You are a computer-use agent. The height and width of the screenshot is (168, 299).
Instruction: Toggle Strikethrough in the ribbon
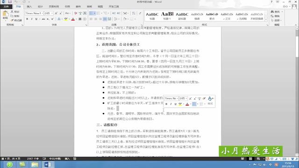click(43, 19)
